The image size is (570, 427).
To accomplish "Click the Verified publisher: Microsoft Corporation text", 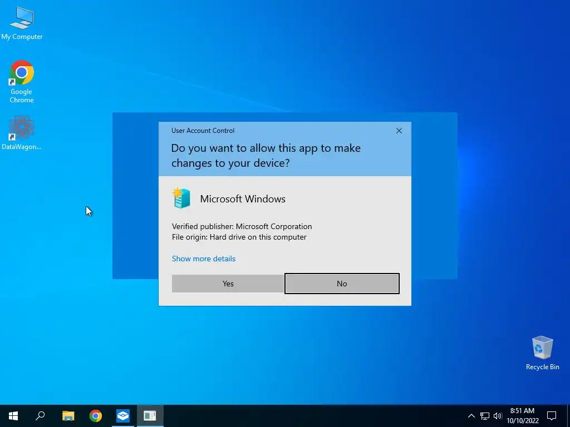I will (242, 226).
